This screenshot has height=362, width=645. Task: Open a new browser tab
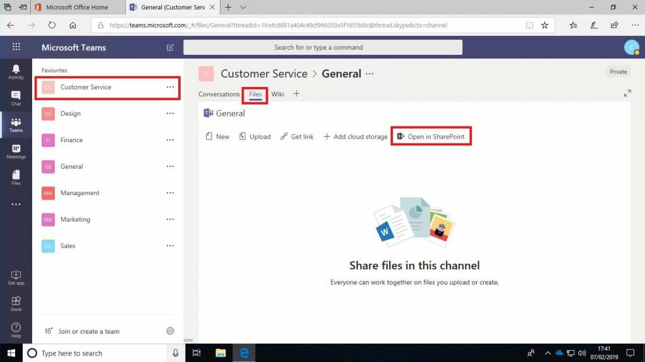coord(228,7)
